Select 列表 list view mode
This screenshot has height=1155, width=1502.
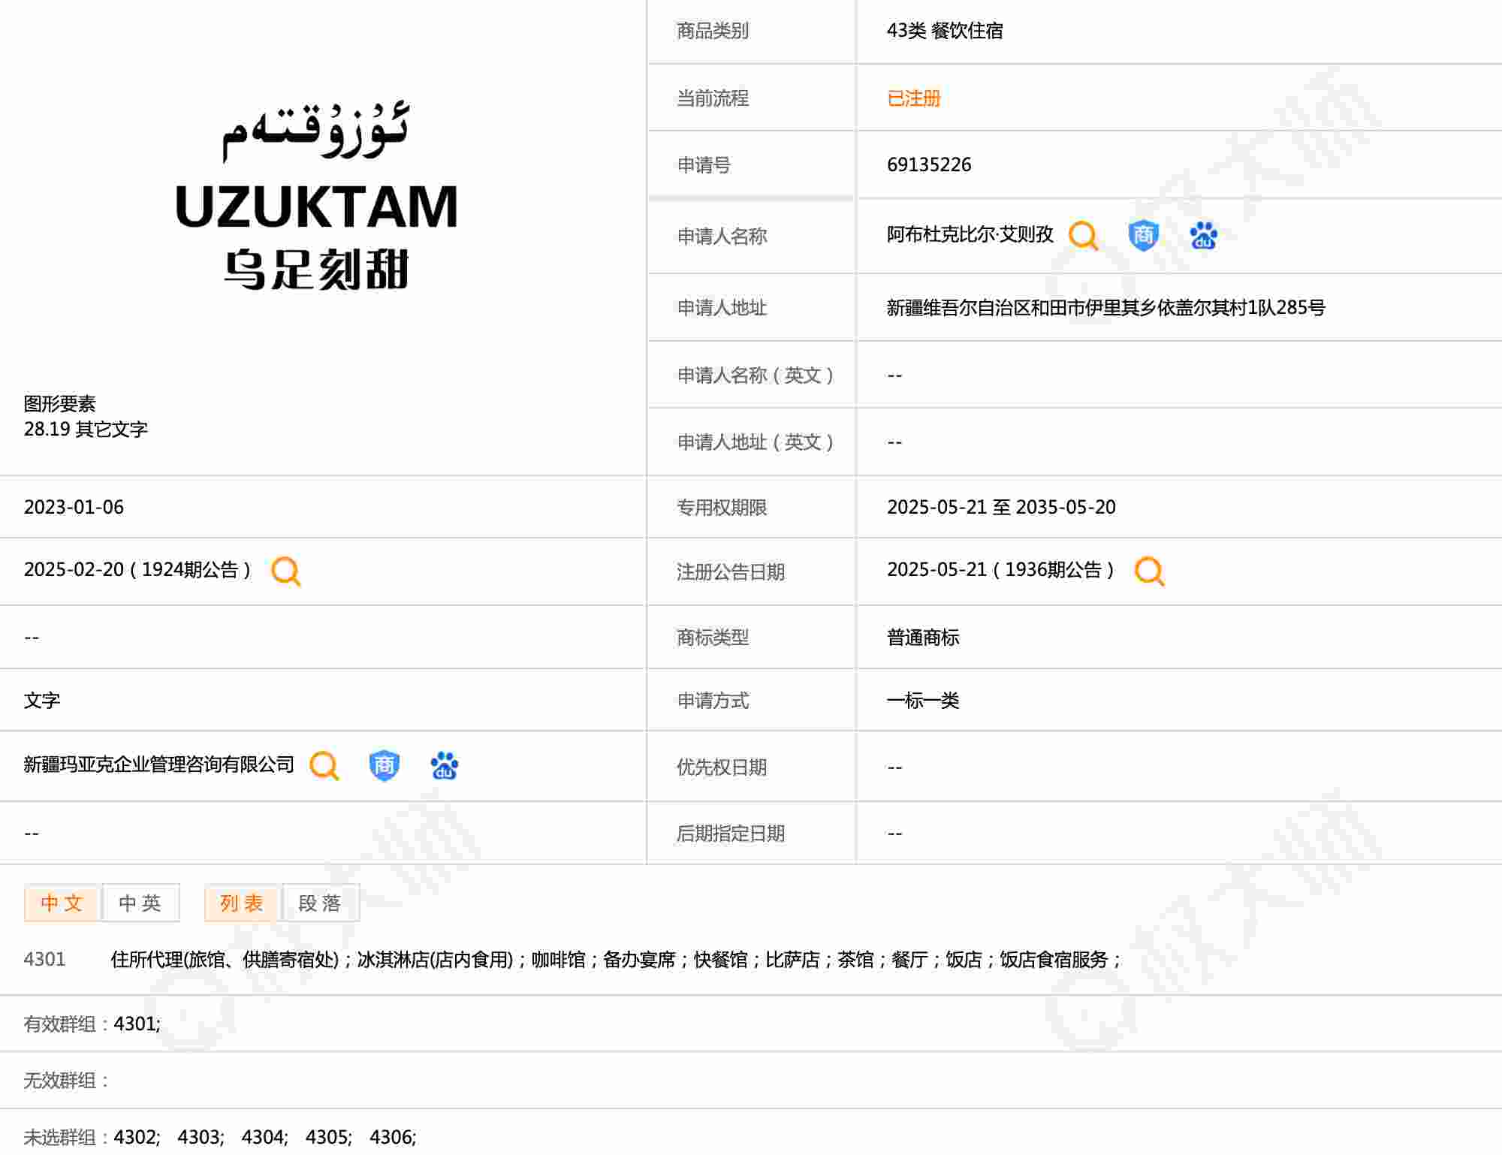242,903
